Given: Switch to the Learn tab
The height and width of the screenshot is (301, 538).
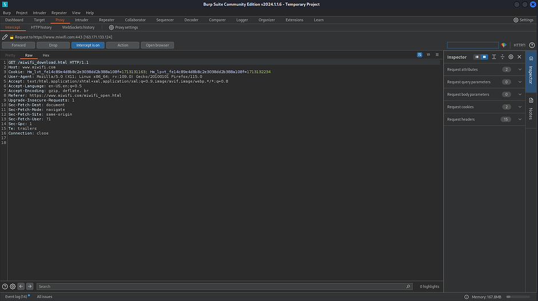Looking at the screenshot, I should tap(318, 20).
